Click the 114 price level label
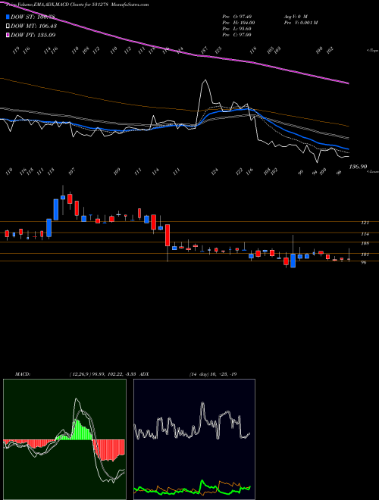This screenshot has width=379, height=500. tap(365, 234)
